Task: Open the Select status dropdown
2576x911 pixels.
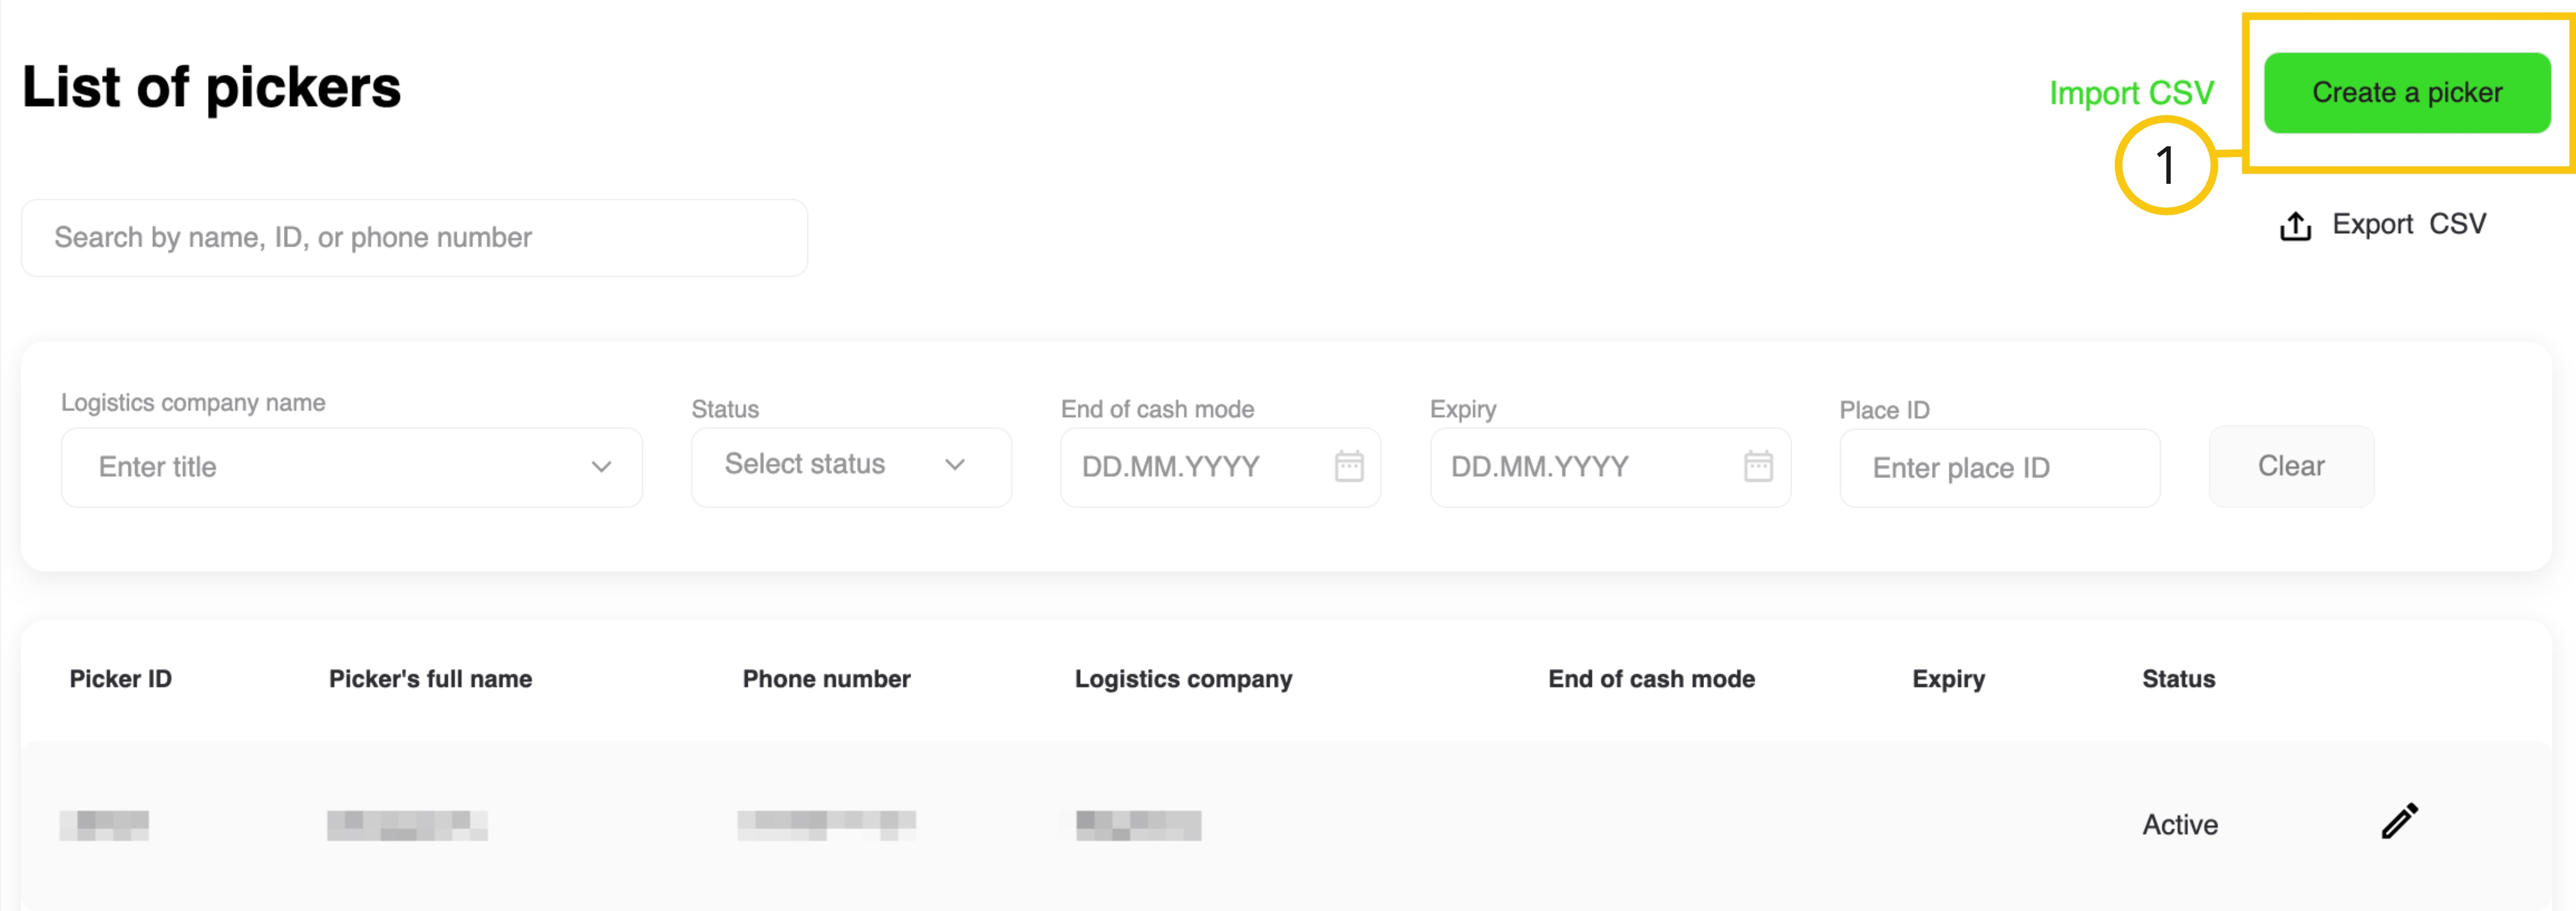Action: click(850, 466)
